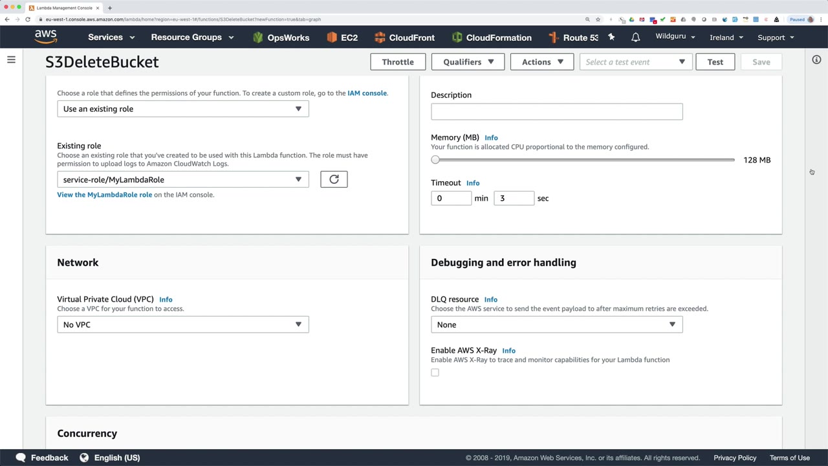828x466 pixels.
Task: Click inside the Description input field
Action: click(557, 111)
